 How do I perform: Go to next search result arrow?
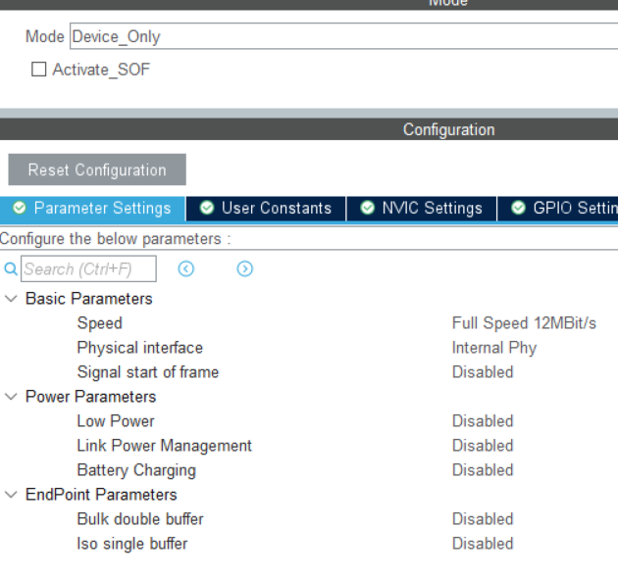pos(245,269)
